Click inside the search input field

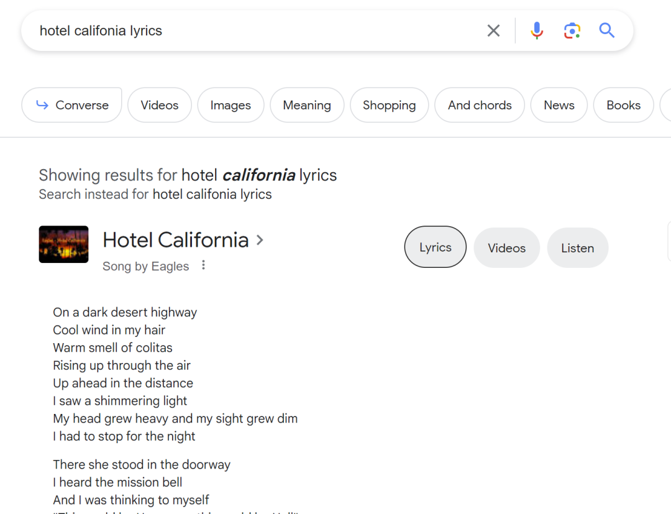click(x=249, y=30)
